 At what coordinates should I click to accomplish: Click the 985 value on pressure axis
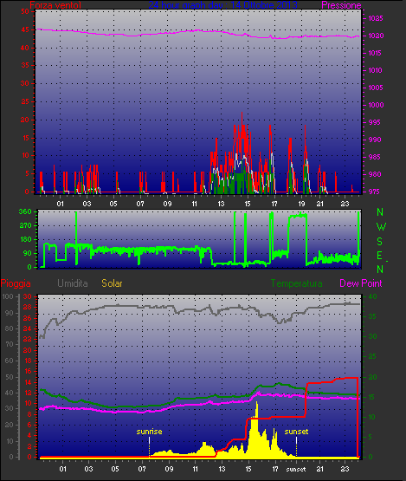click(375, 157)
